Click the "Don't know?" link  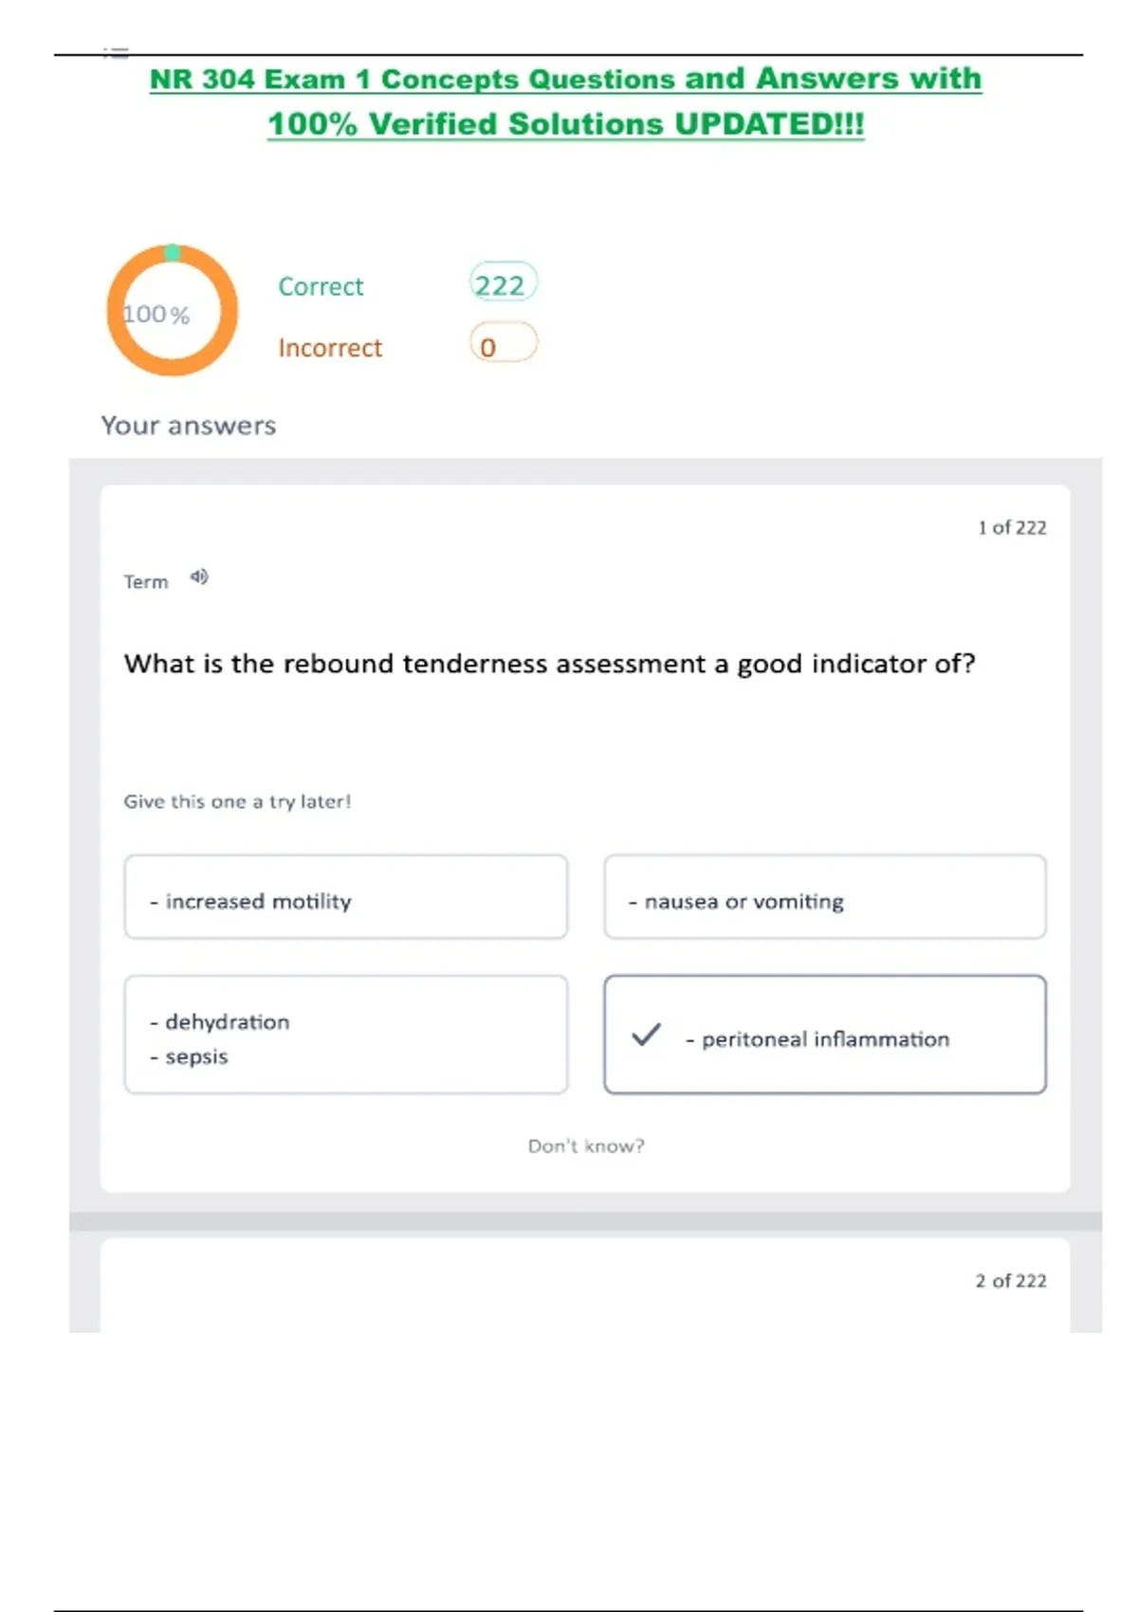586,1145
